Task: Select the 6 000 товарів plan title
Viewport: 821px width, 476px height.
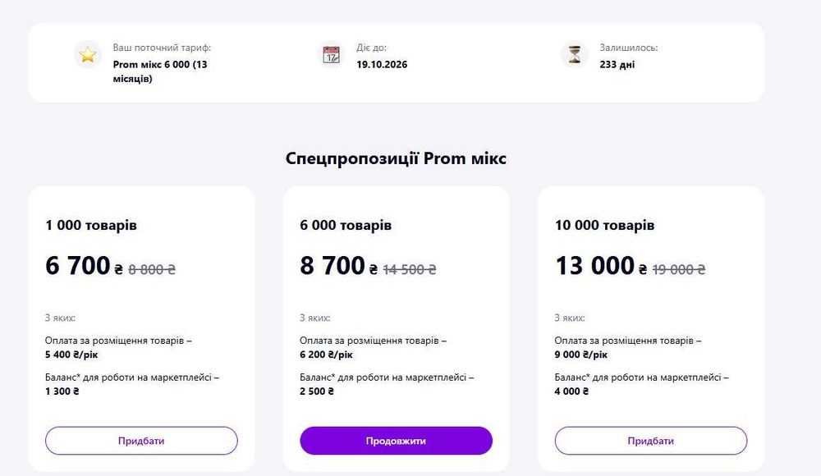Action: 346,225
